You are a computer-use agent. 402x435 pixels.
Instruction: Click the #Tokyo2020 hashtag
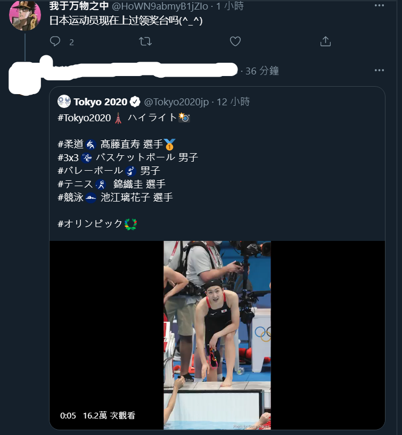click(84, 118)
